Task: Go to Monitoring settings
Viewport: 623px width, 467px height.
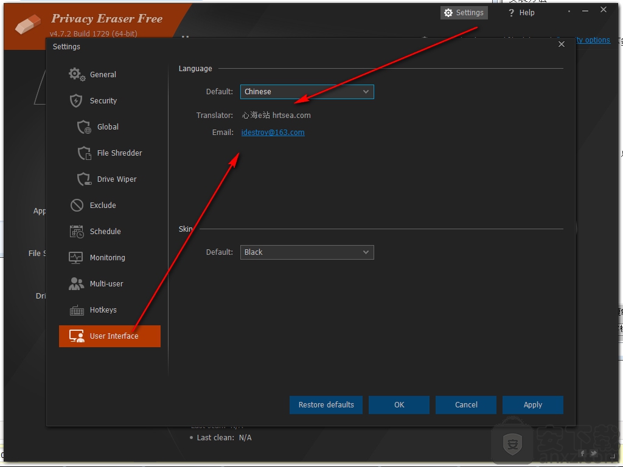Action: tap(110, 258)
